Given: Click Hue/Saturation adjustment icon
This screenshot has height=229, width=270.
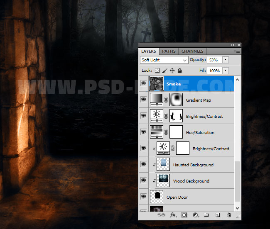Looking at the screenshot, I should click(157, 132).
